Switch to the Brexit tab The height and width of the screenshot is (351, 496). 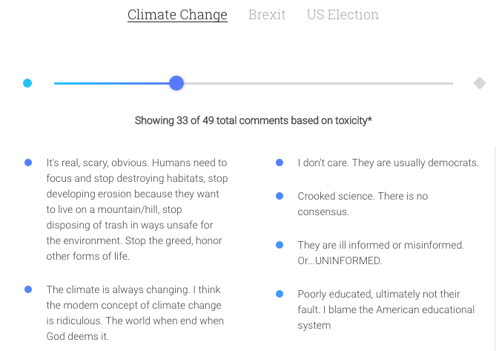click(x=267, y=15)
